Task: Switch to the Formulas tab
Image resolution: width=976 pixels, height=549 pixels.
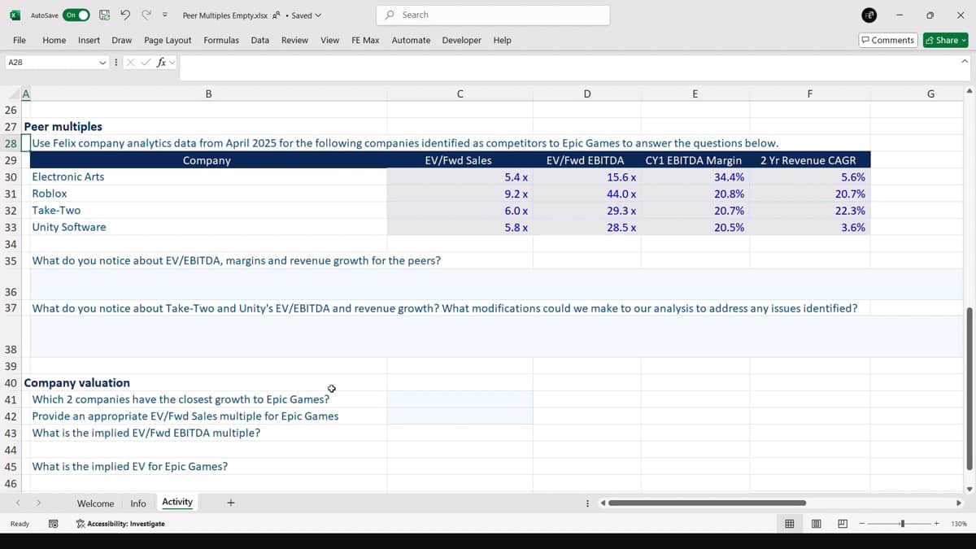Action: click(x=221, y=40)
